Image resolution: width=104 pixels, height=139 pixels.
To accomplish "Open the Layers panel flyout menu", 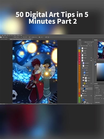I will click(x=93, y=40).
